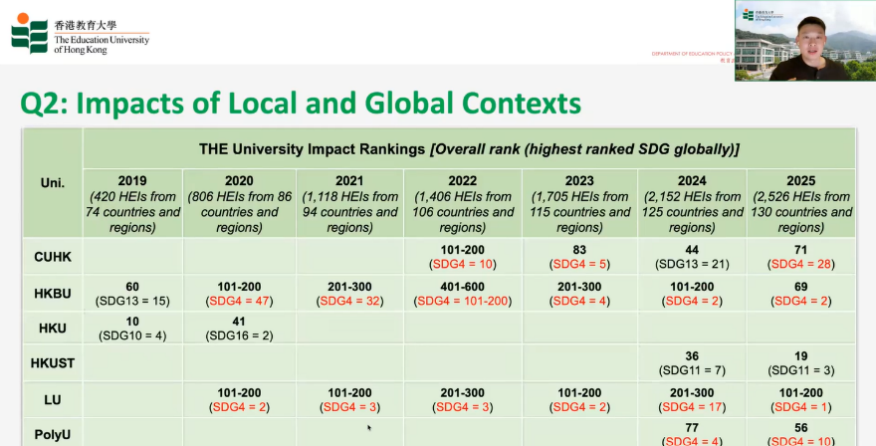876x446 pixels.
Task: Click HKUST's 2025 cell showing rank 19
Action: [x=800, y=363]
